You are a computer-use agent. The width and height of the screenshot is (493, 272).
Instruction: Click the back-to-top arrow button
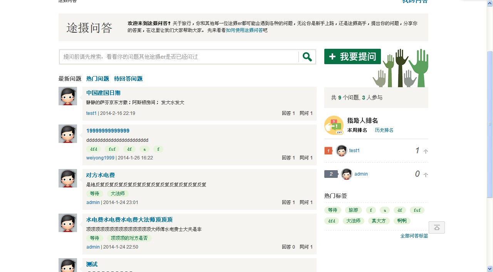pos(437,227)
